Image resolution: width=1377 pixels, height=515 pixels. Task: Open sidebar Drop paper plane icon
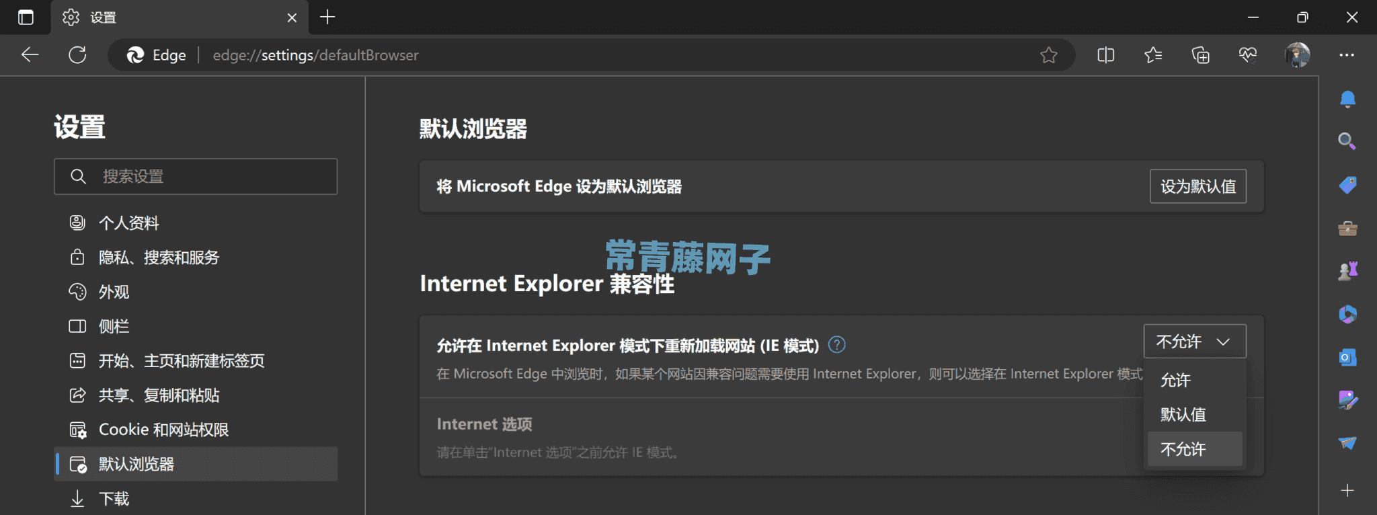[x=1347, y=442]
